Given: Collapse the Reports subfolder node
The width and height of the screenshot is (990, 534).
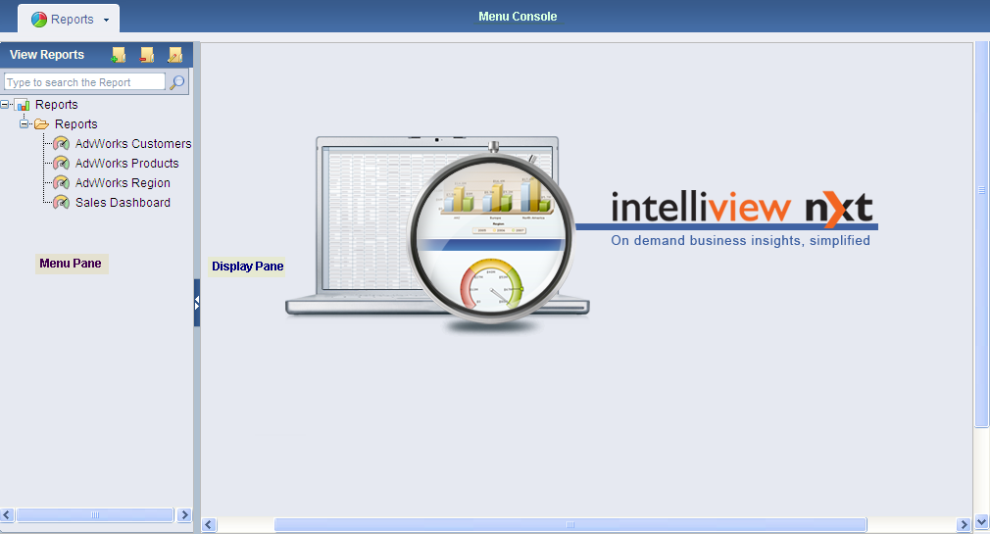Looking at the screenshot, I should tap(25, 124).
